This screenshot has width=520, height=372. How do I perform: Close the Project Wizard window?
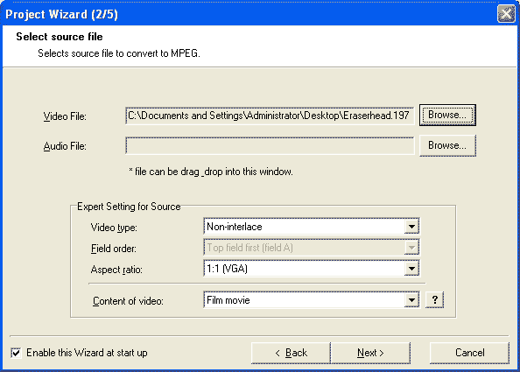pos(506,14)
